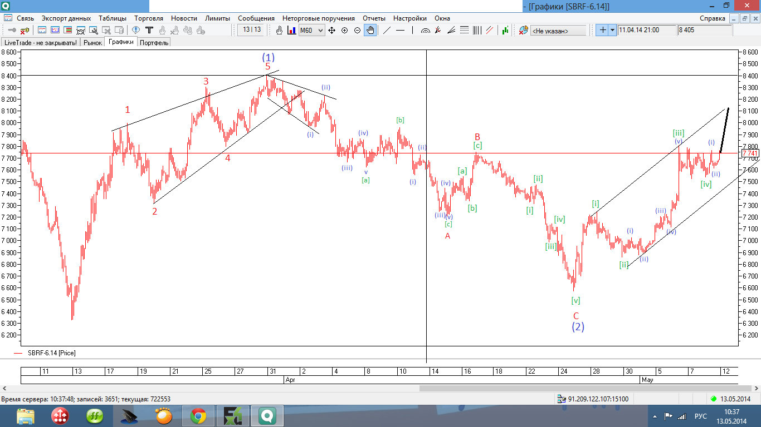Click the chart scrollbar left arrow
The image size is (761, 427).
coord(5,388)
